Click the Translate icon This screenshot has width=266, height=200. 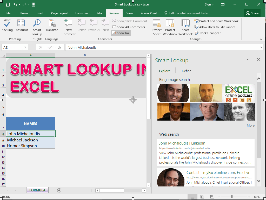coord(52,25)
